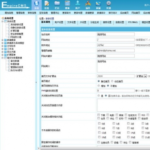Click the 站点名称 input field
150x150 pixels.
click(x=116, y=34)
